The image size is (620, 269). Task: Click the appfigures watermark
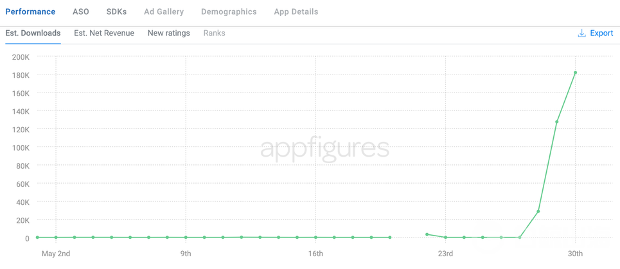tap(324, 148)
